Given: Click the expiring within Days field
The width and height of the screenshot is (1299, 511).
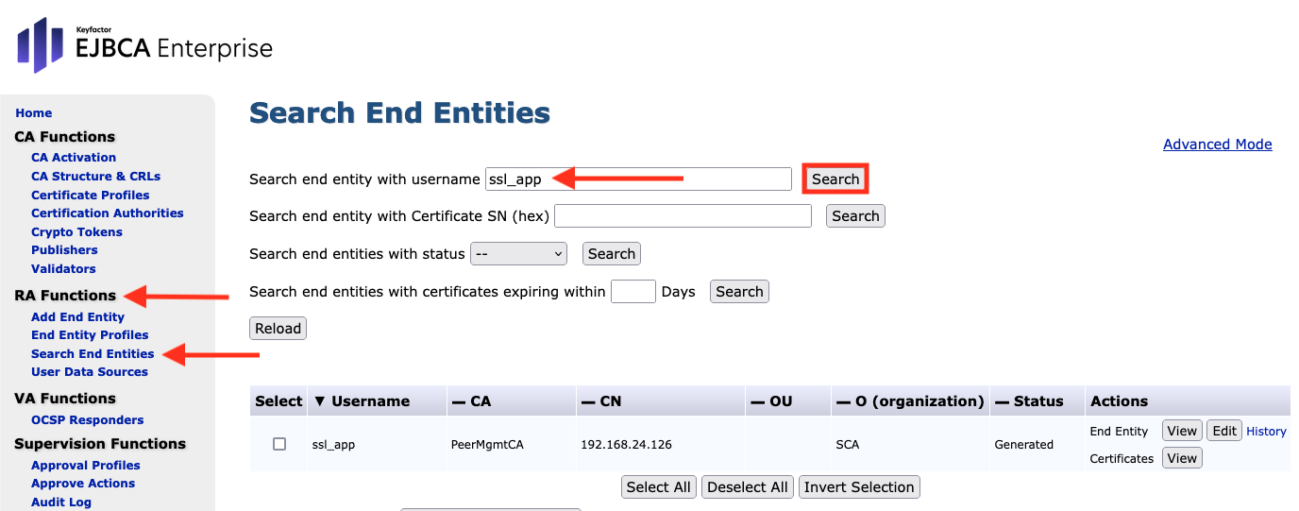Looking at the screenshot, I should click(633, 292).
